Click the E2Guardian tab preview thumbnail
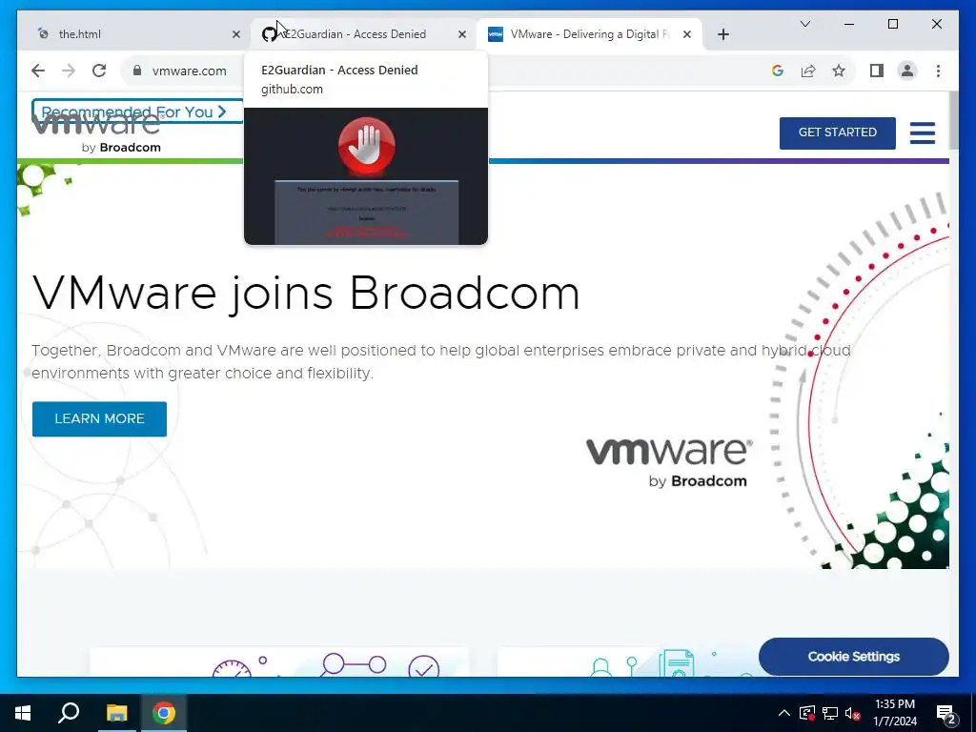The height and width of the screenshot is (732, 976). coord(366,176)
